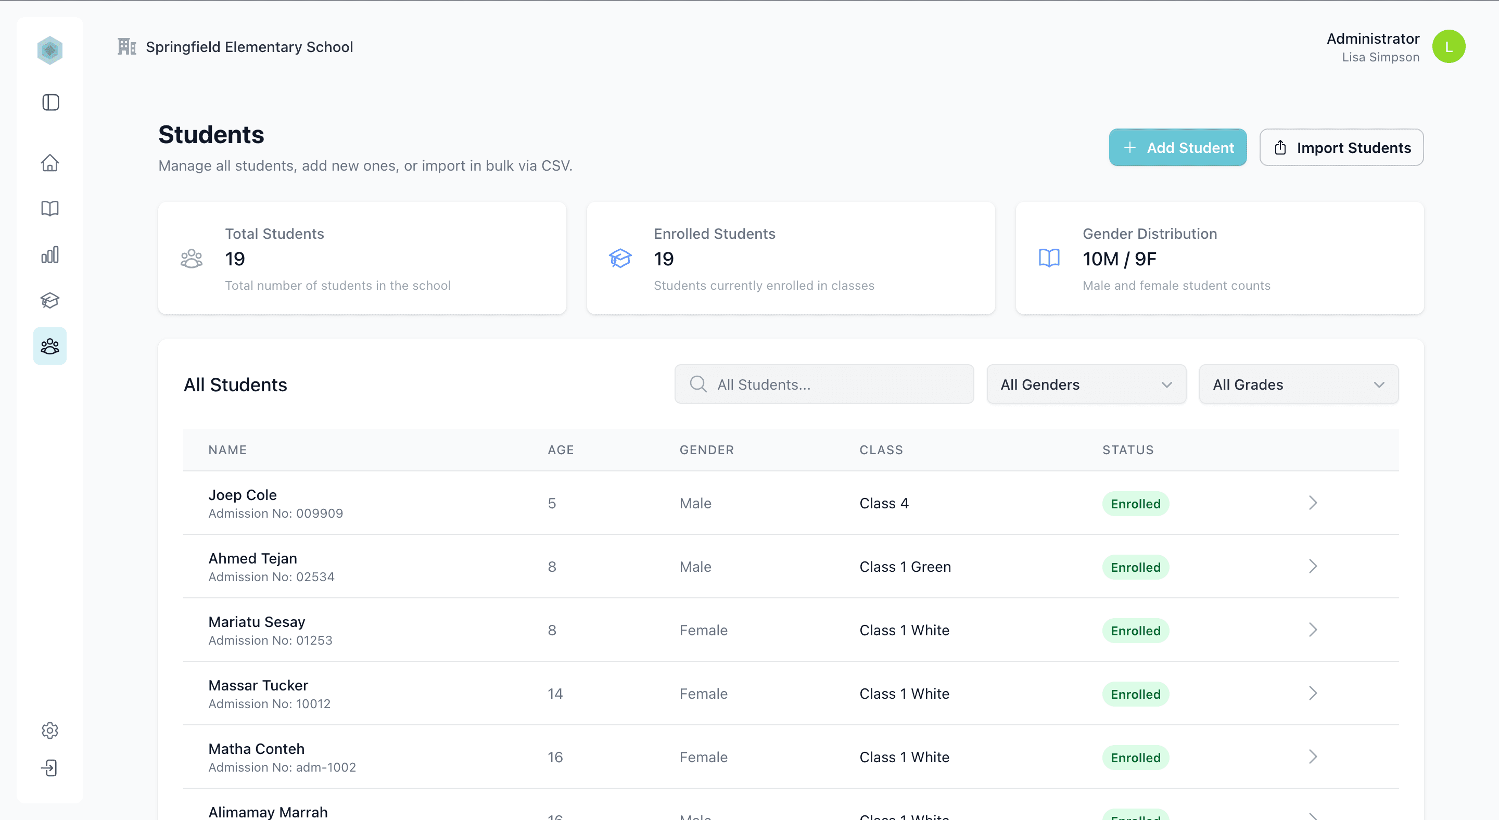This screenshot has width=1499, height=820.
Task: Toggle the sidebar panel icon
Action: (x=50, y=102)
